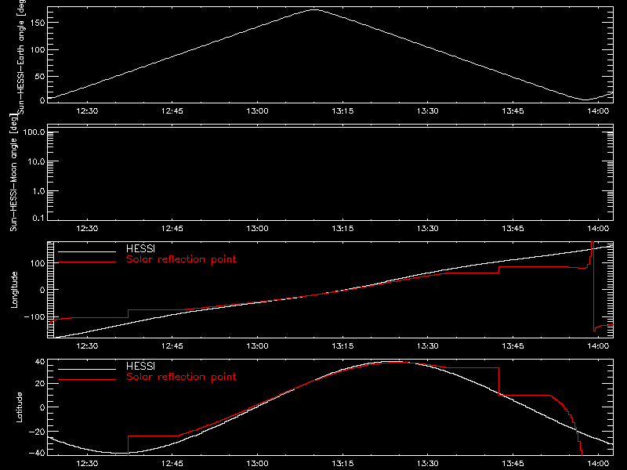
Task: Click 14:00 tick below Latitude plot
Action: [x=598, y=464]
